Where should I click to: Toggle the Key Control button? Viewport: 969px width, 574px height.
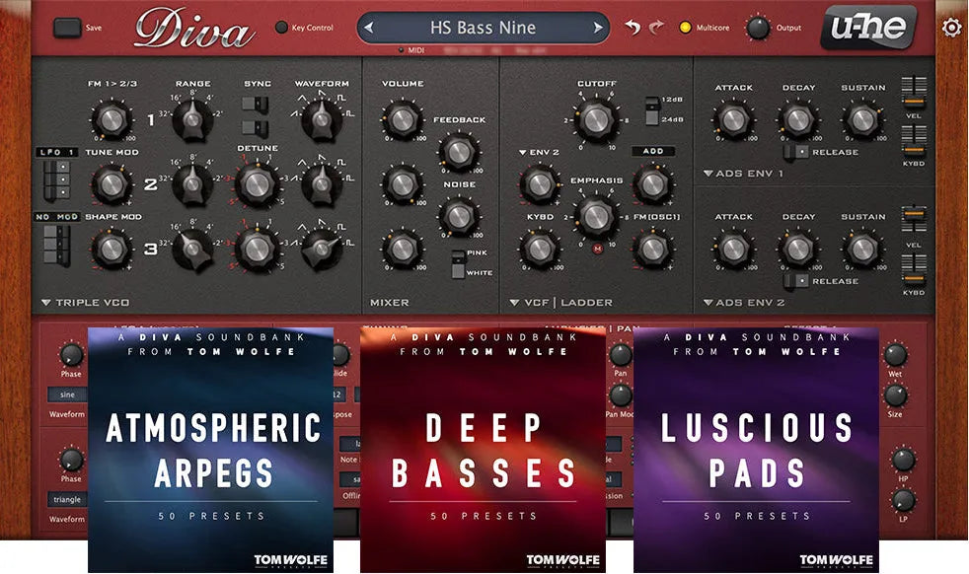coord(281,28)
